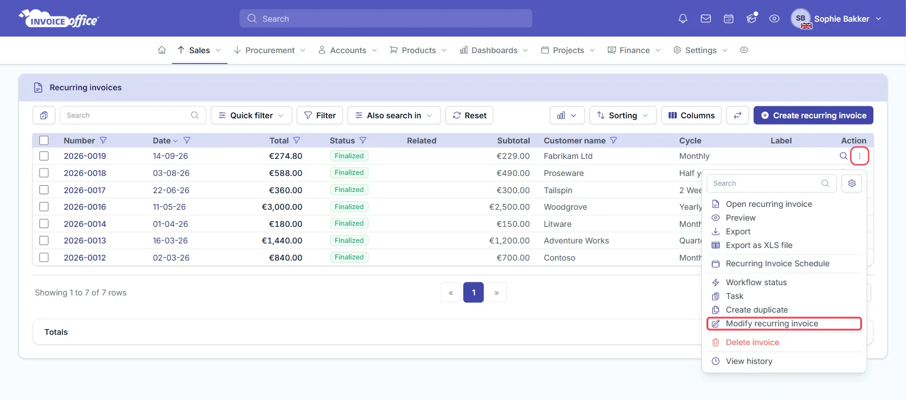This screenshot has width=906, height=400.
Task: Click the eye icon after Settings menu
Action: click(744, 50)
